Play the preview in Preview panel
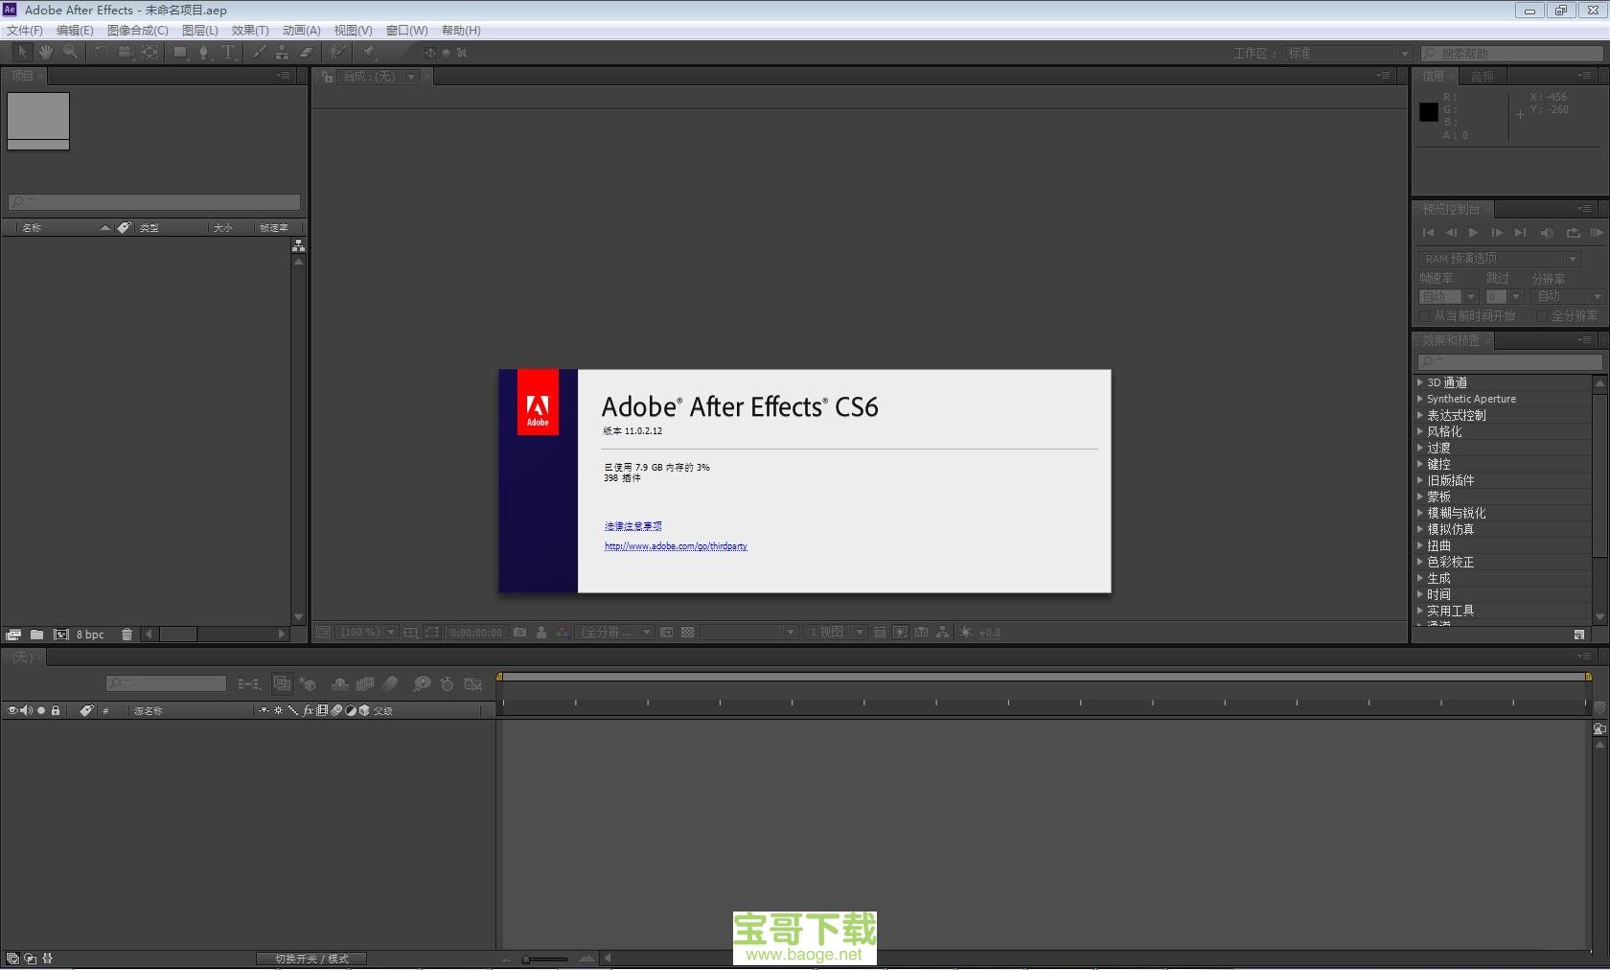 click(x=1473, y=233)
